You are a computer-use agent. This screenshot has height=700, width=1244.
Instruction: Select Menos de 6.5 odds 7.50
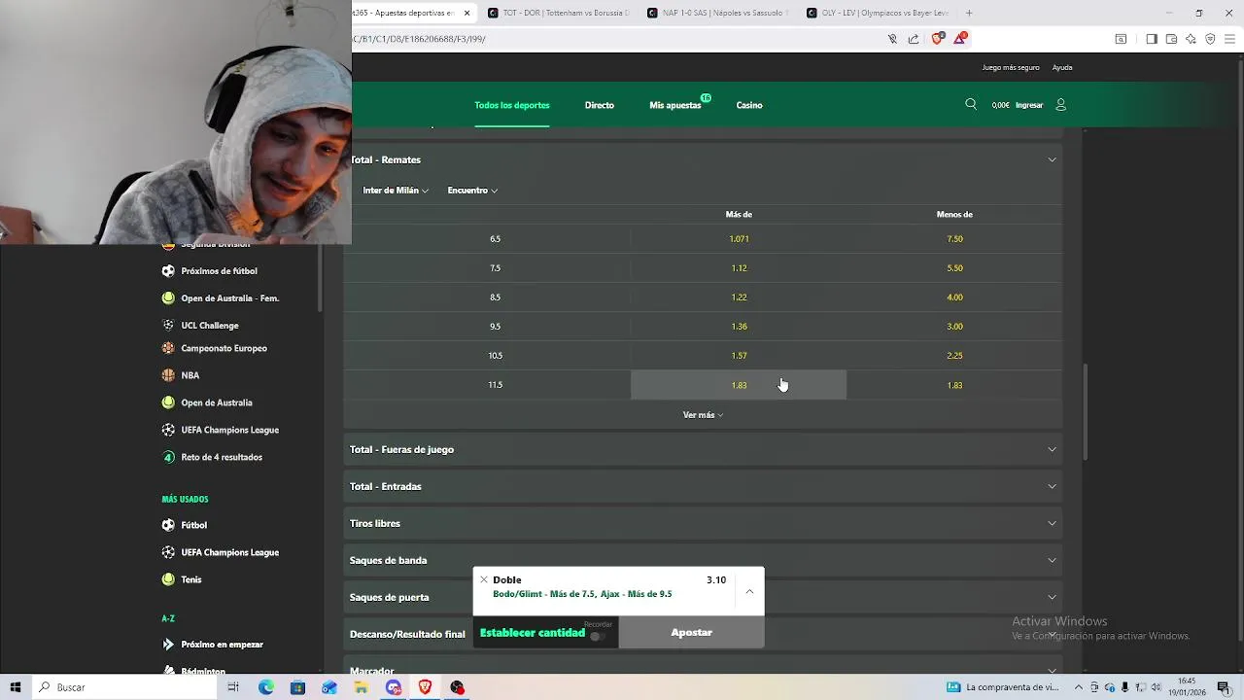click(954, 239)
